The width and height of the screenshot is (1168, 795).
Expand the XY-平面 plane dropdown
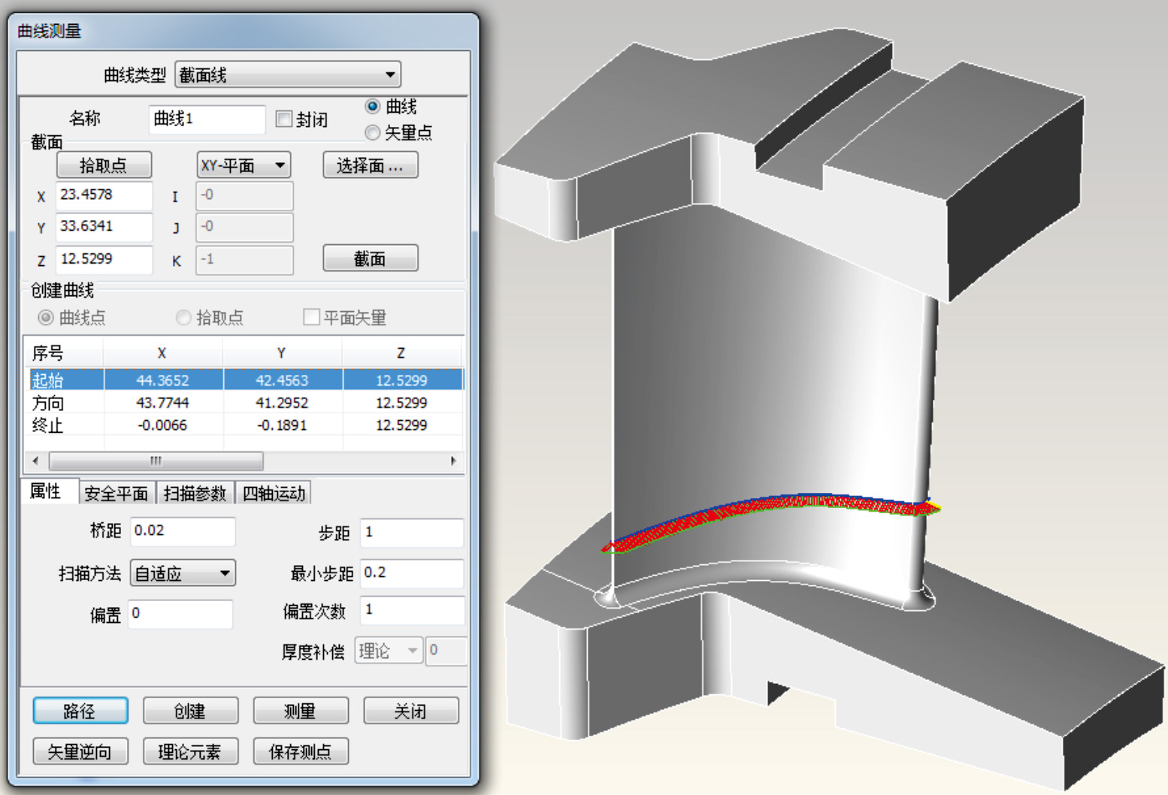pos(244,165)
